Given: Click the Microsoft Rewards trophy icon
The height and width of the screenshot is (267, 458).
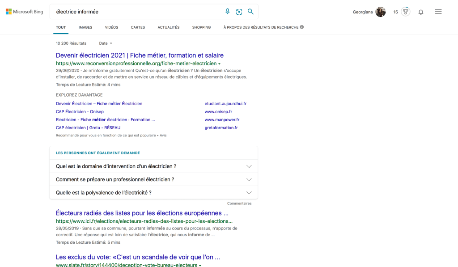Looking at the screenshot, I should 405,12.
